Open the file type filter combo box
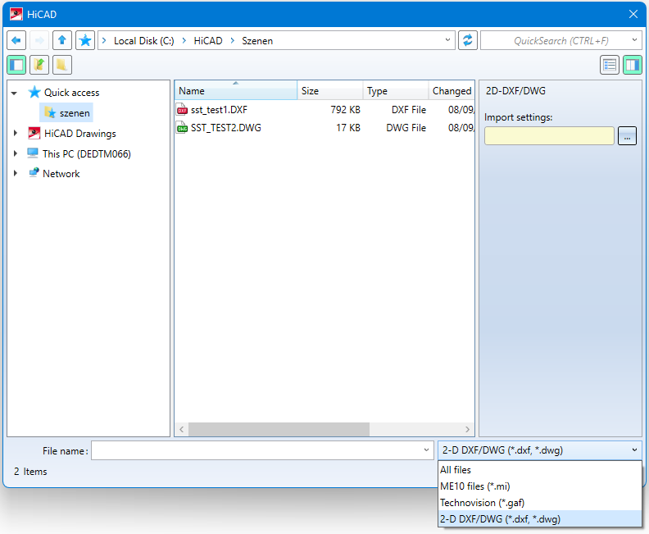Screen dimensions: 649x534 click(540, 450)
